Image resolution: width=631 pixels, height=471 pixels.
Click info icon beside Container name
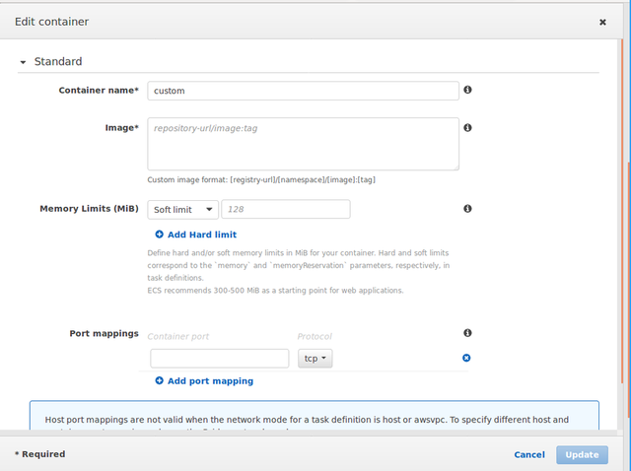467,90
